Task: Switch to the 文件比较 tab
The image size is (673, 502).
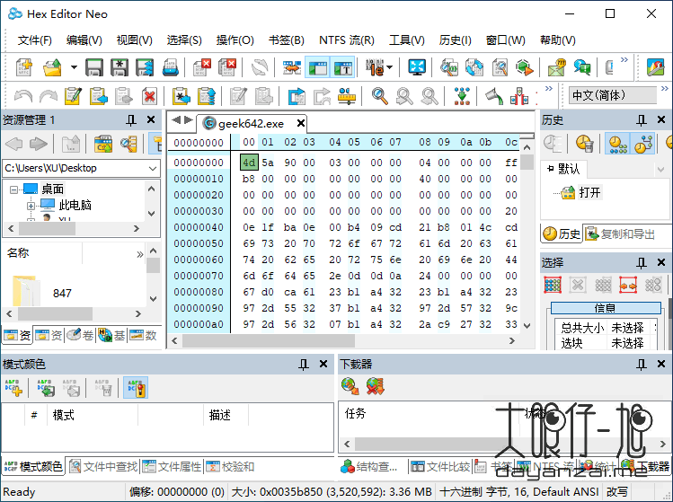Action: (440, 466)
